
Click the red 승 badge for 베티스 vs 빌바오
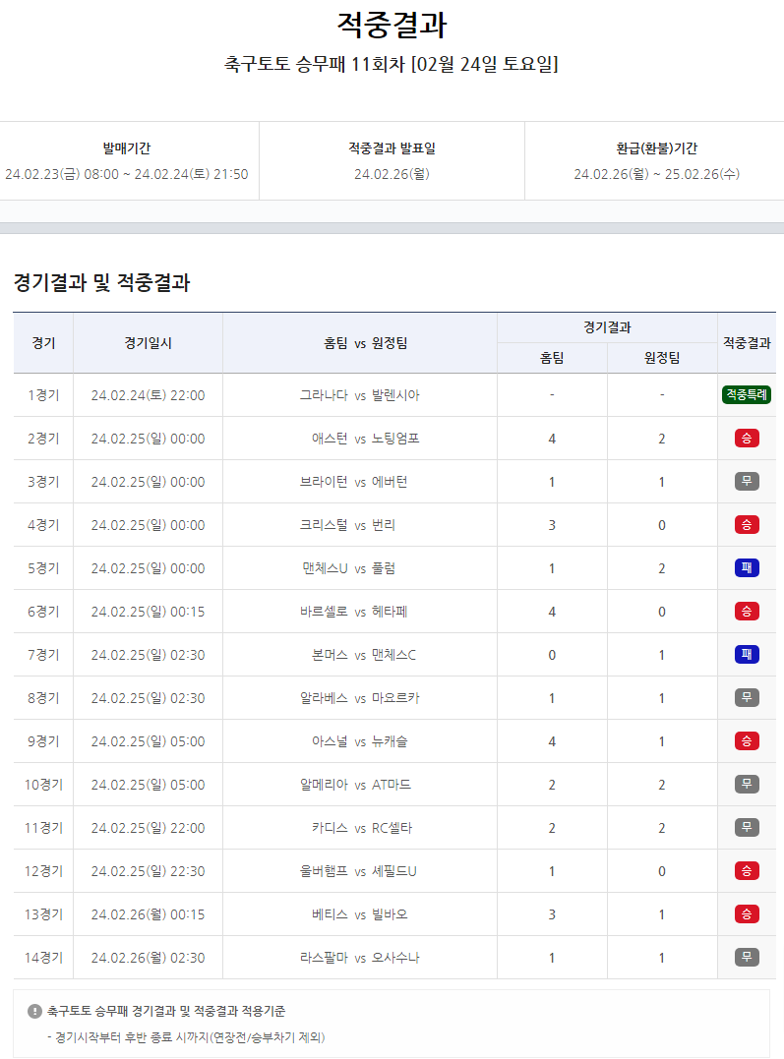click(747, 914)
